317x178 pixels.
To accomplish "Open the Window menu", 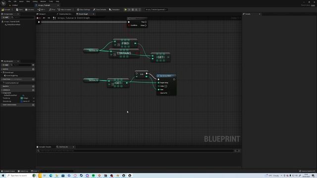I will click(x=43, y=1).
